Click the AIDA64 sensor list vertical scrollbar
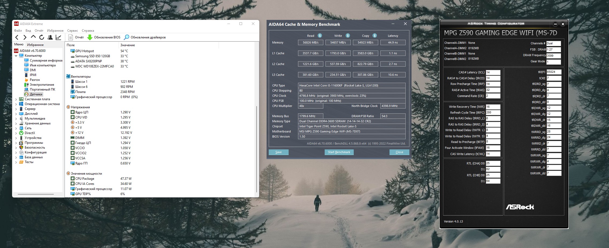 pos(257,149)
